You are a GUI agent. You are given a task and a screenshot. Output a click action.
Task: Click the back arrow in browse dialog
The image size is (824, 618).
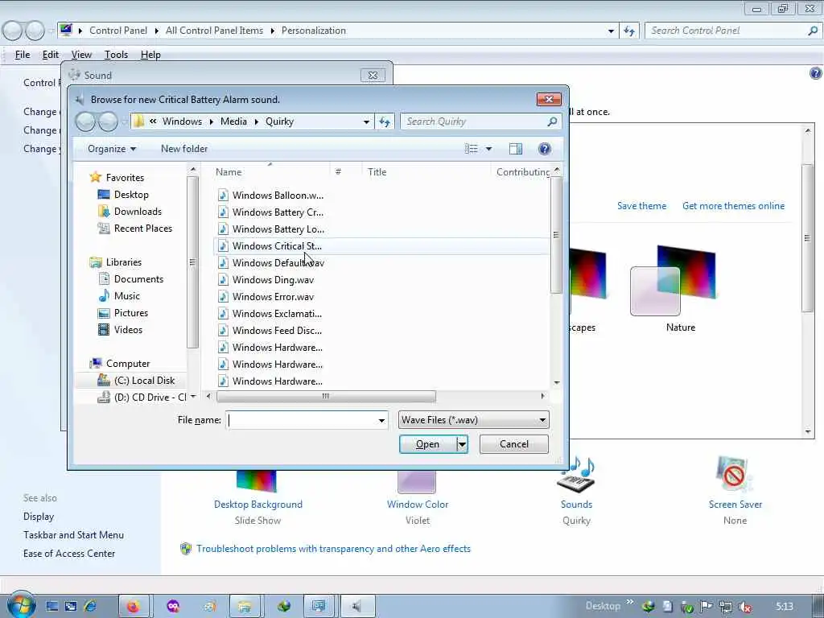pos(85,122)
